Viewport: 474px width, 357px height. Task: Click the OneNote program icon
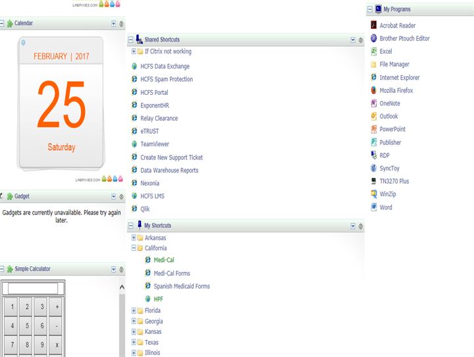374,103
